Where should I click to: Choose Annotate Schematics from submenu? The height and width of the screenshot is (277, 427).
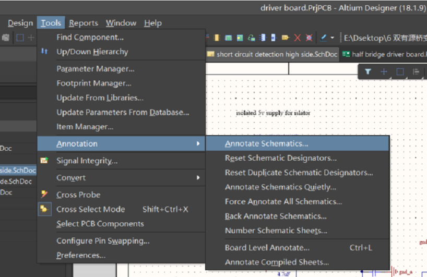coord(266,143)
